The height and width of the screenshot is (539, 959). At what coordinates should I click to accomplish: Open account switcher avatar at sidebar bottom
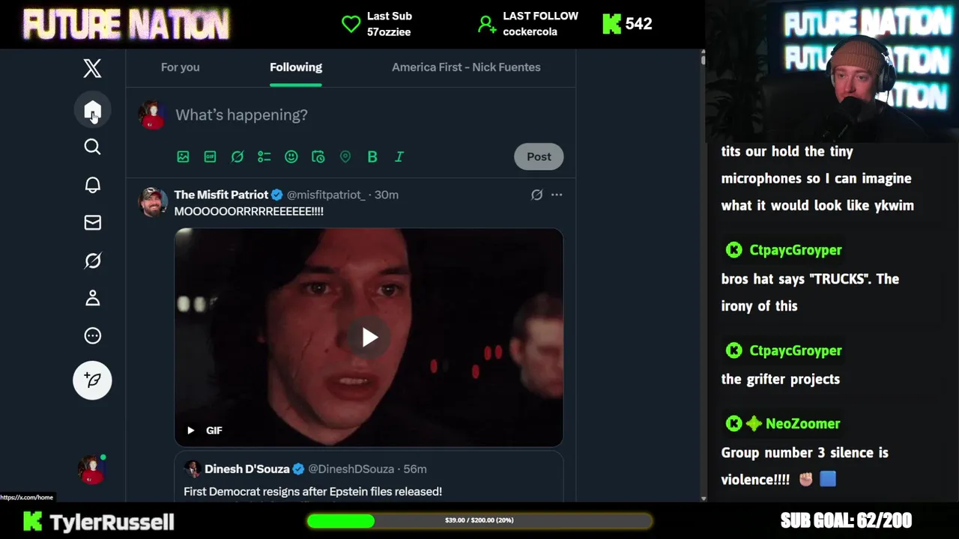click(92, 469)
